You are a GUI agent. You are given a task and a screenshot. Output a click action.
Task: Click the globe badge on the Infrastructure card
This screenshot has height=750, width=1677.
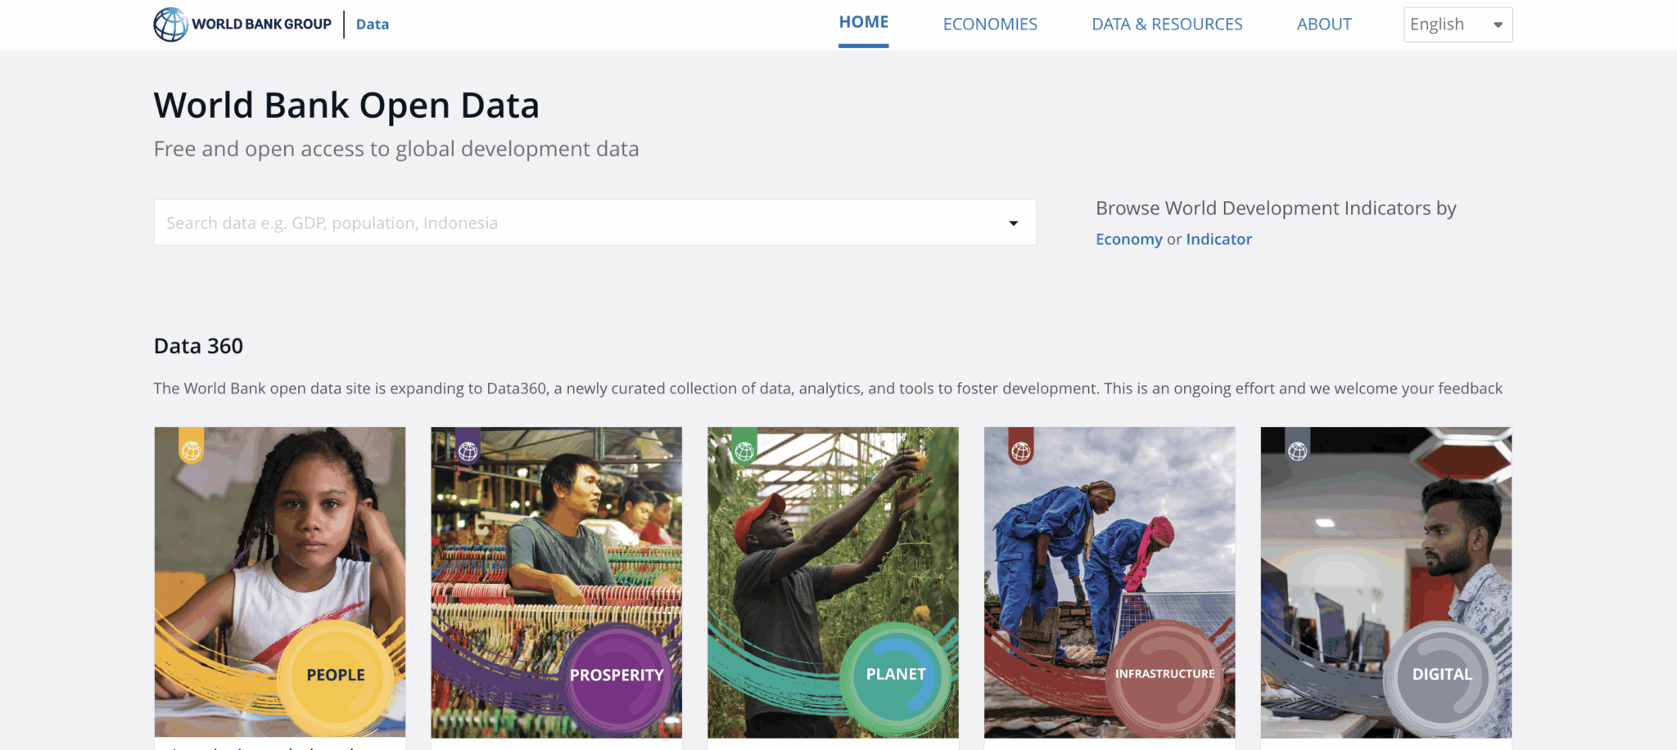tap(1023, 450)
